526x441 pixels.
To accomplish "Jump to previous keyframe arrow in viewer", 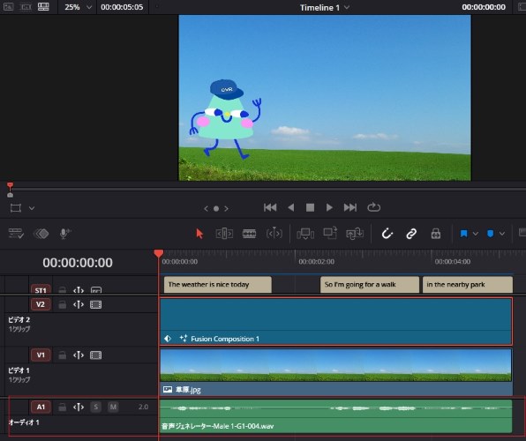I will pos(206,209).
